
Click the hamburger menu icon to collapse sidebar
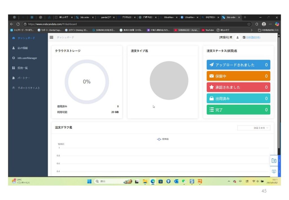51,38
